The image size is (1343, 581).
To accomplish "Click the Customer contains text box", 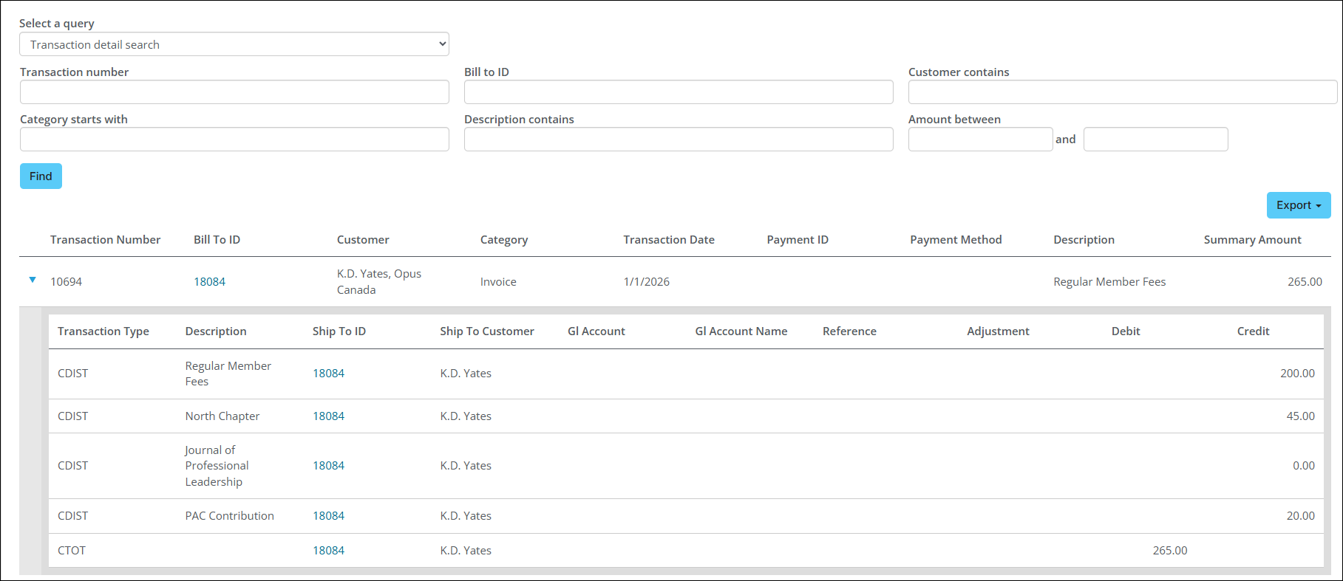I will point(1122,92).
